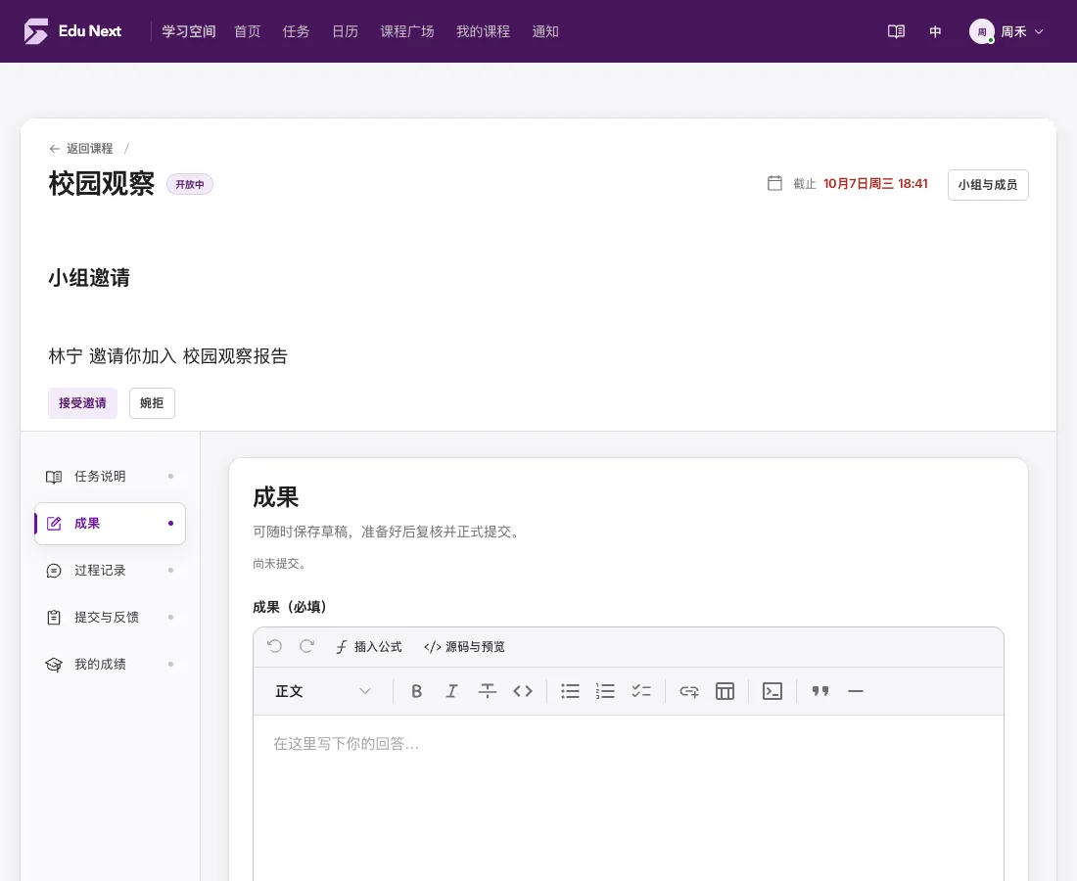Click the 小组邀请 heading
The height and width of the screenshot is (881, 1077).
[x=88, y=277]
